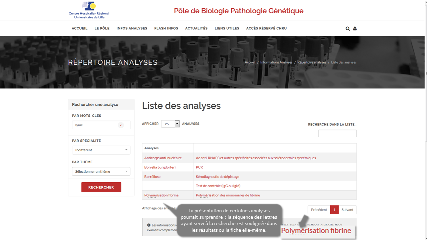Clear the lyme keyword with x icon
This screenshot has width=427, height=240.
click(x=121, y=125)
